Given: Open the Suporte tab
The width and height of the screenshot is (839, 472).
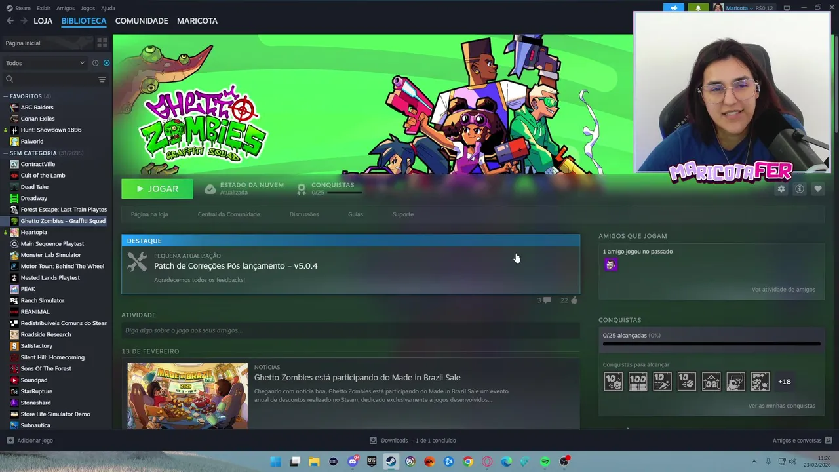Looking at the screenshot, I should 403,214.
